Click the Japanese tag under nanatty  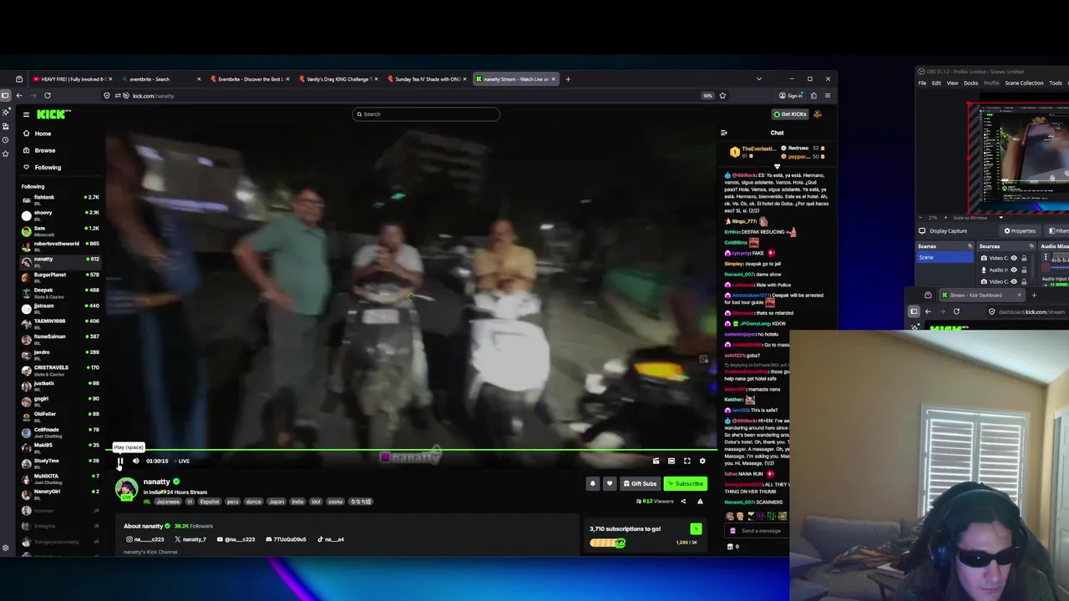coord(168,502)
